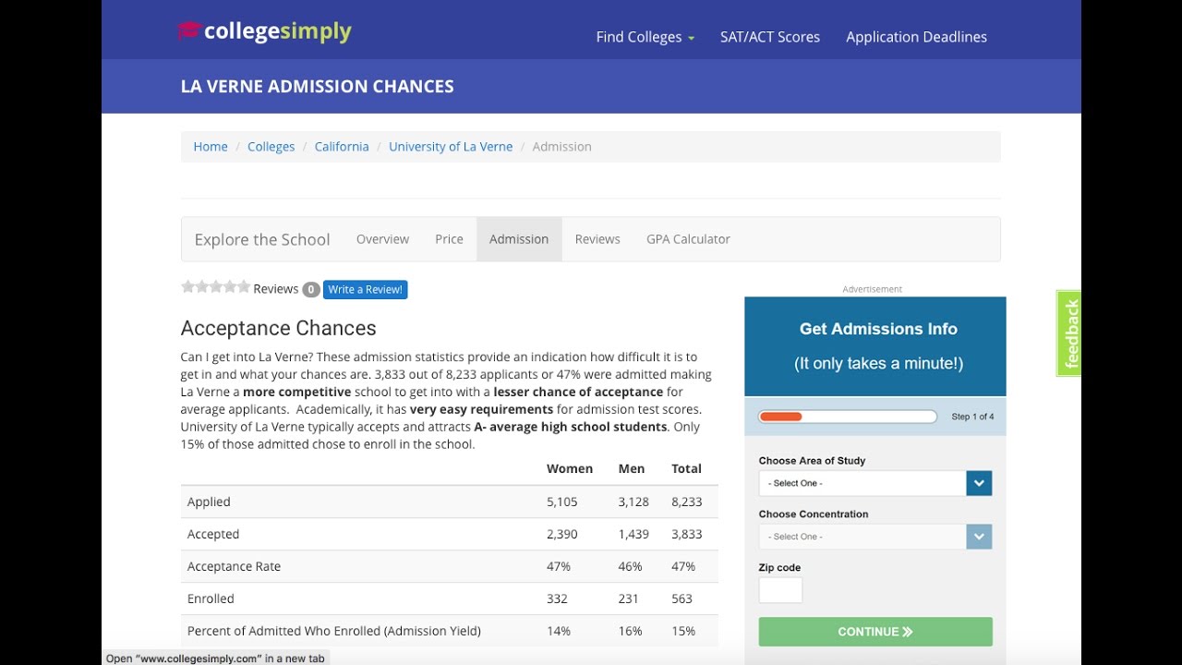The image size is (1182, 665).
Task: Click the Admission breadcrumb text
Action: pyautogui.click(x=561, y=147)
